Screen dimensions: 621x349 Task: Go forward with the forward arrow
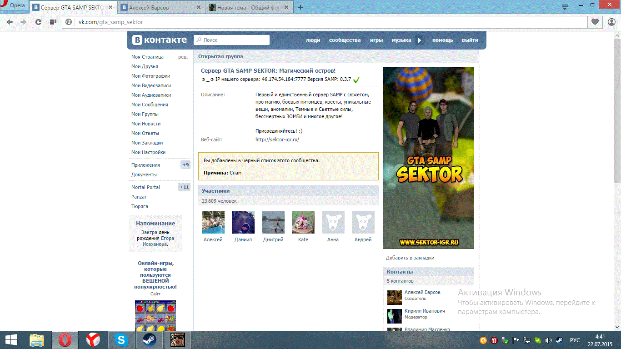[x=24, y=22]
